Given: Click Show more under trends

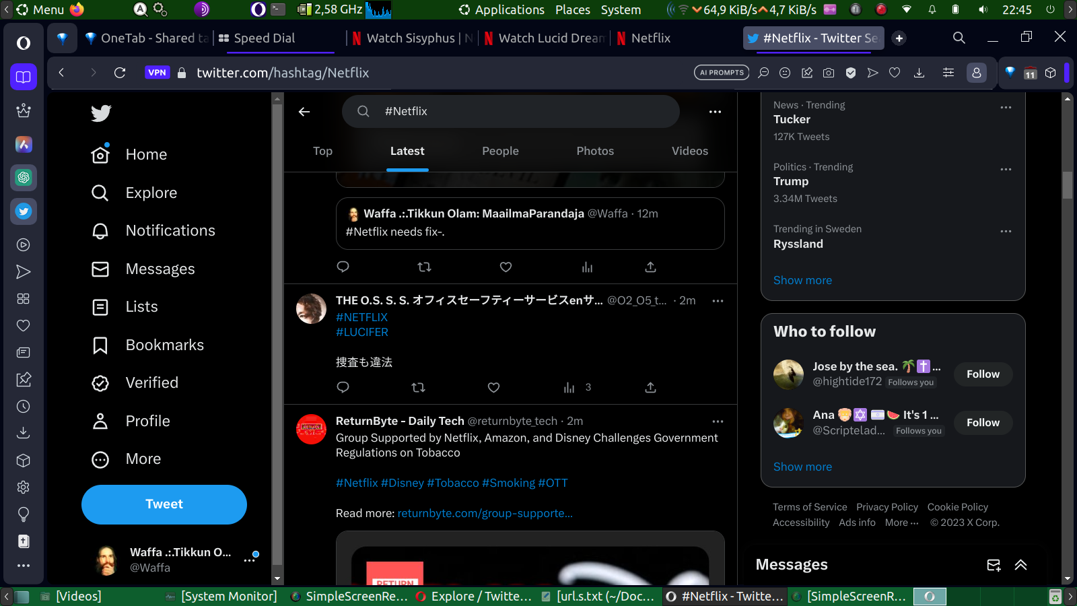Looking at the screenshot, I should tap(802, 280).
